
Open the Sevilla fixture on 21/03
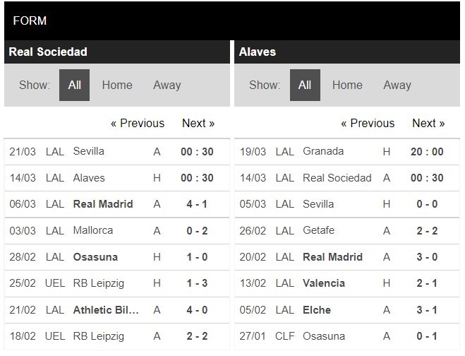point(117,152)
